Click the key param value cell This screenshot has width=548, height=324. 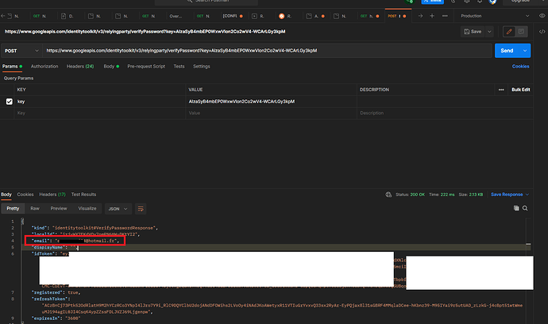click(x=271, y=102)
